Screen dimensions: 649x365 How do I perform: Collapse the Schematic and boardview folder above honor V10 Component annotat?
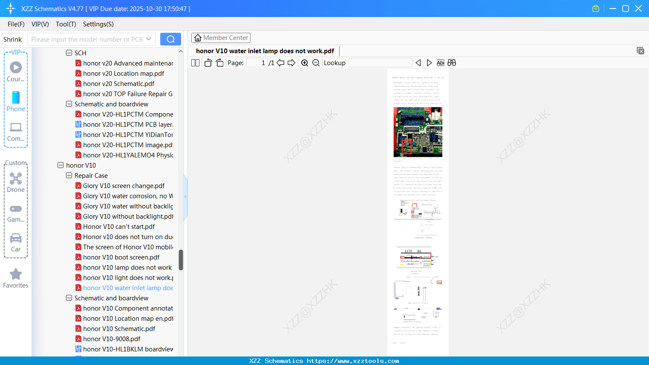pos(69,298)
